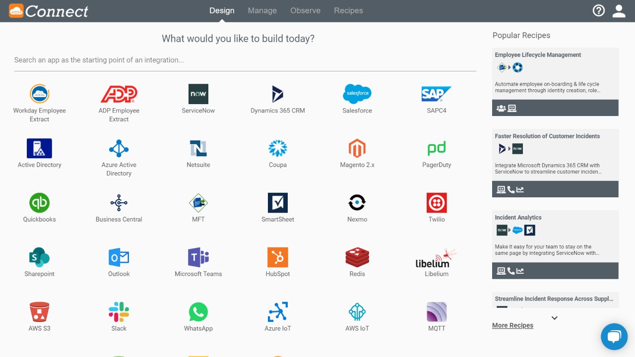635x357 pixels.
Task: Open the Recipes tab
Action: click(348, 10)
